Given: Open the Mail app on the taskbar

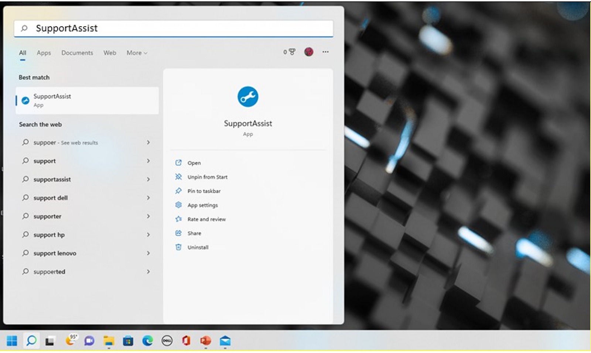Looking at the screenshot, I should point(225,341).
